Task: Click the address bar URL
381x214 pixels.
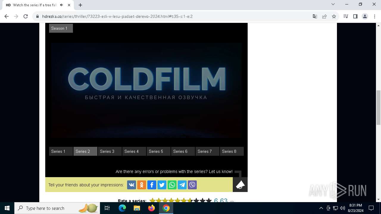Action: coord(117,16)
